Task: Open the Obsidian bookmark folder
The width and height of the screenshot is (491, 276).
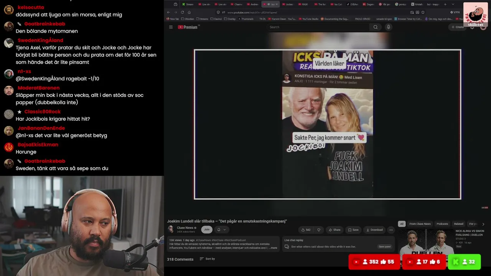Action: [187, 19]
